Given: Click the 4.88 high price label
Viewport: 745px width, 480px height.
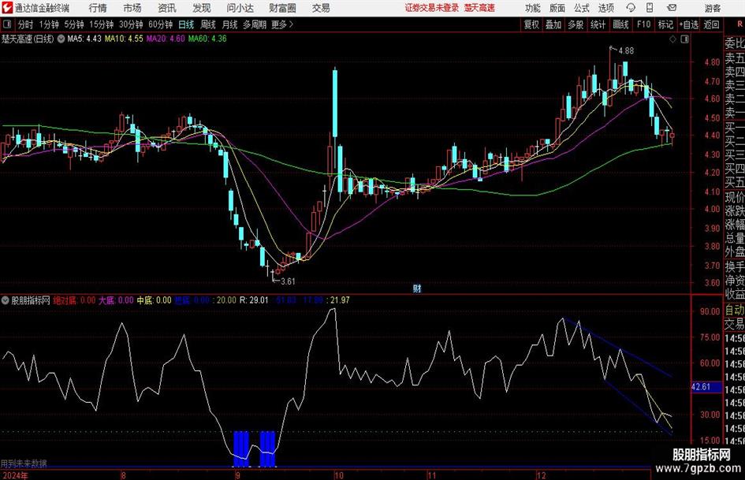Looking at the screenshot, I should pos(626,51).
